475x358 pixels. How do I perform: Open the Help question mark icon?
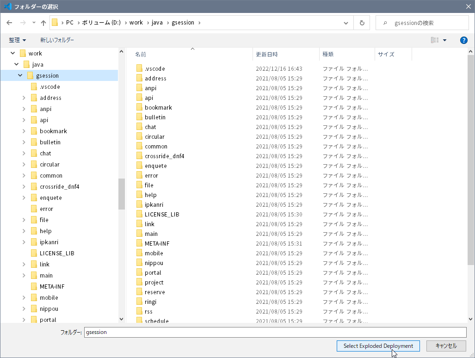click(464, 40)
